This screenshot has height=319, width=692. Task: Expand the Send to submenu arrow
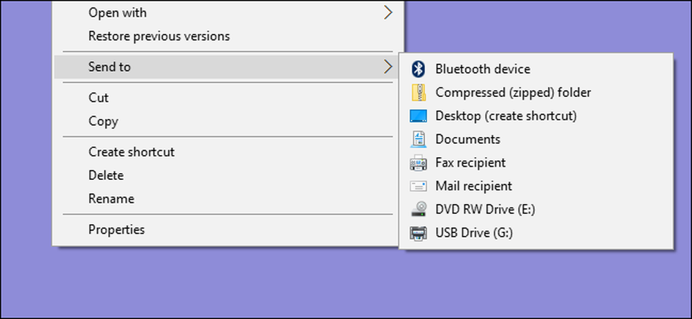(388, 67)
